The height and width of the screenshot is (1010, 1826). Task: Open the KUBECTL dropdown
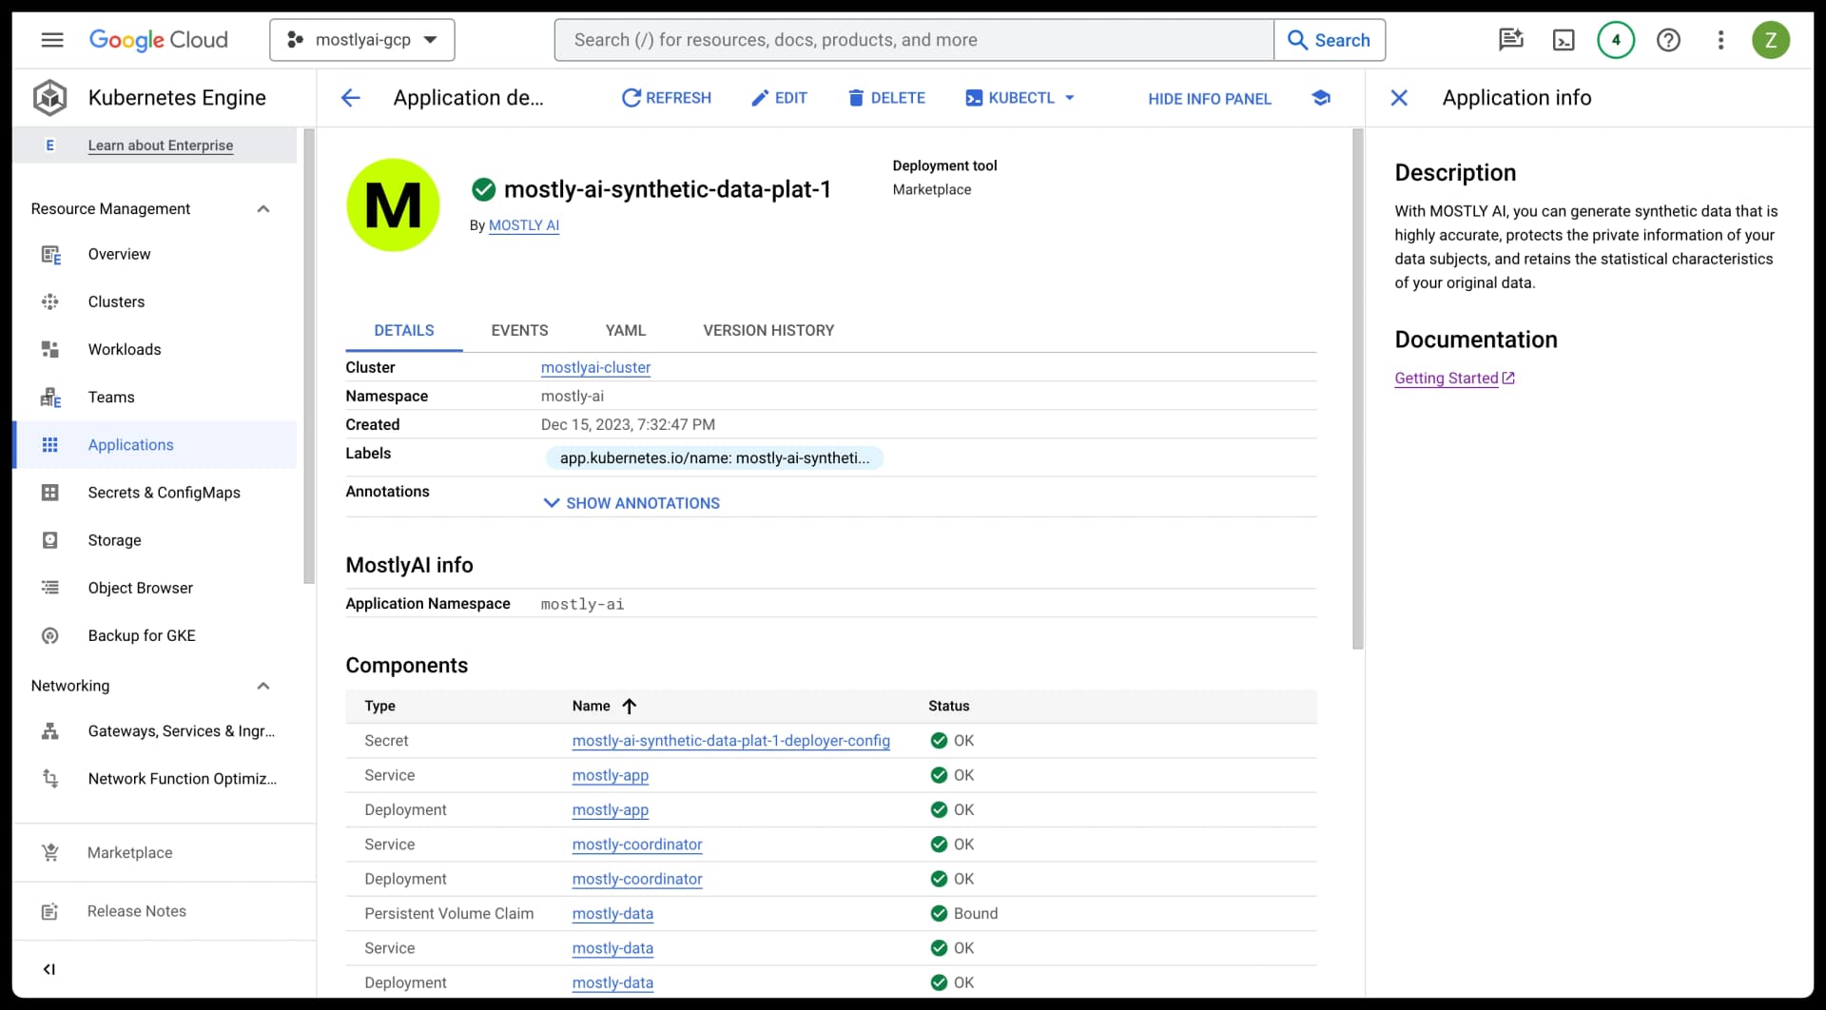(1020, 98)
